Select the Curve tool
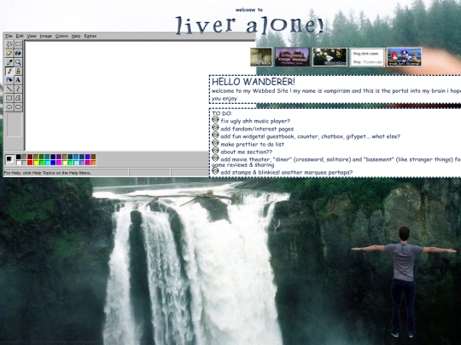The width and height of the screenshot is (461, 345). [x=18, y=89]
